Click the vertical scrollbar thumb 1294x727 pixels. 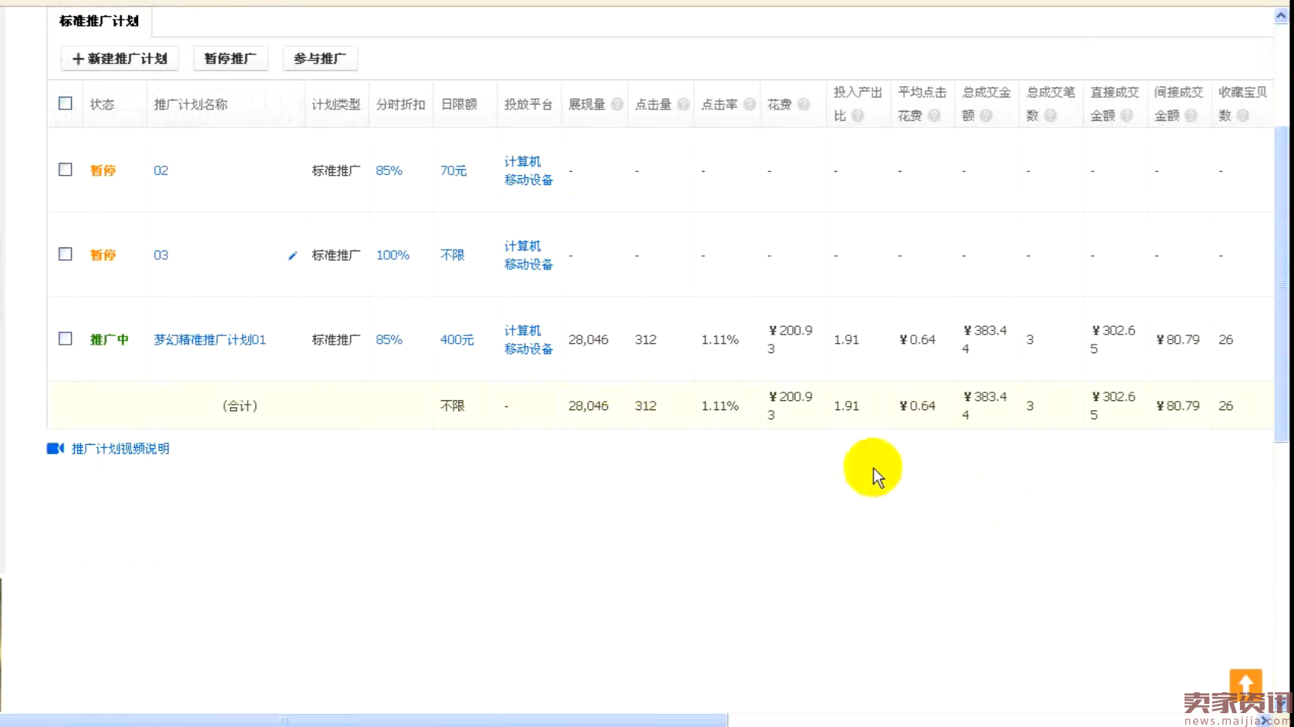[x=1280, y=284]
